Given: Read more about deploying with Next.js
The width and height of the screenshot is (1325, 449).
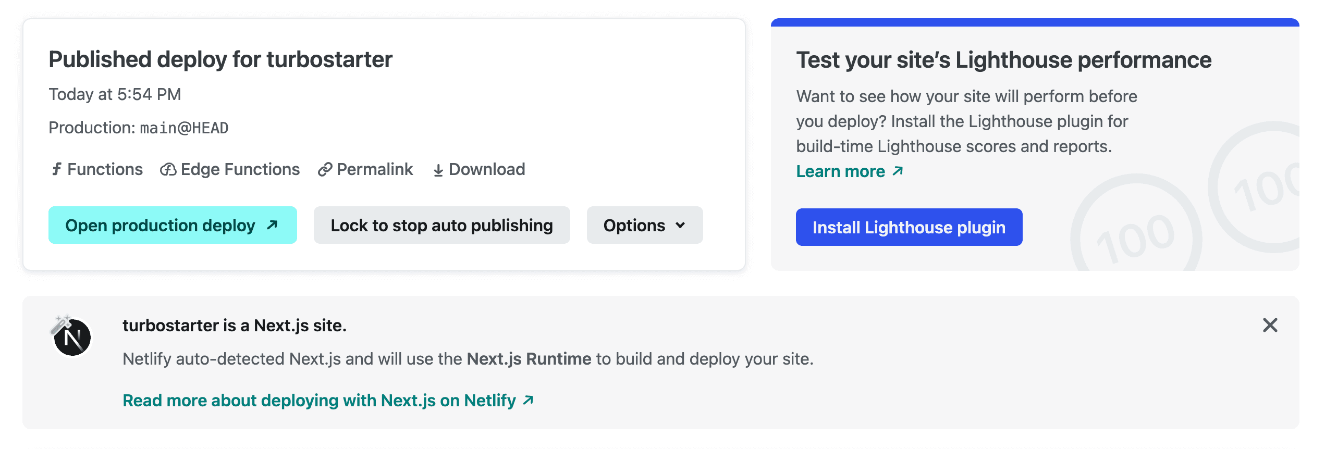Looking at the screenshot, I should click(328, 401).
